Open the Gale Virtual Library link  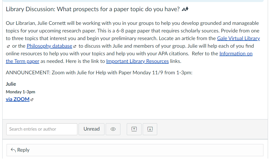[239, 39]
